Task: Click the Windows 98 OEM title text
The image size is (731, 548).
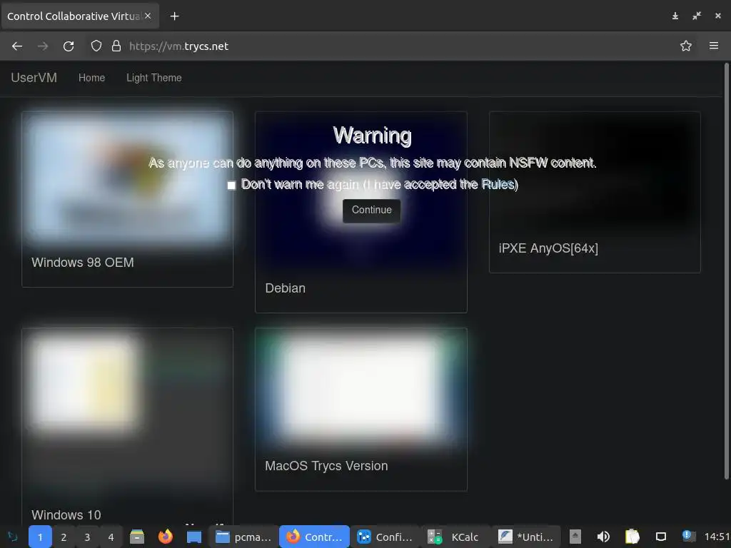Action: [83, 263]
